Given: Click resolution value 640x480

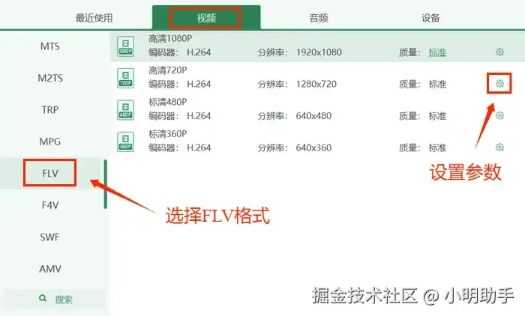Looking at the screenshot, I should 313,116.
